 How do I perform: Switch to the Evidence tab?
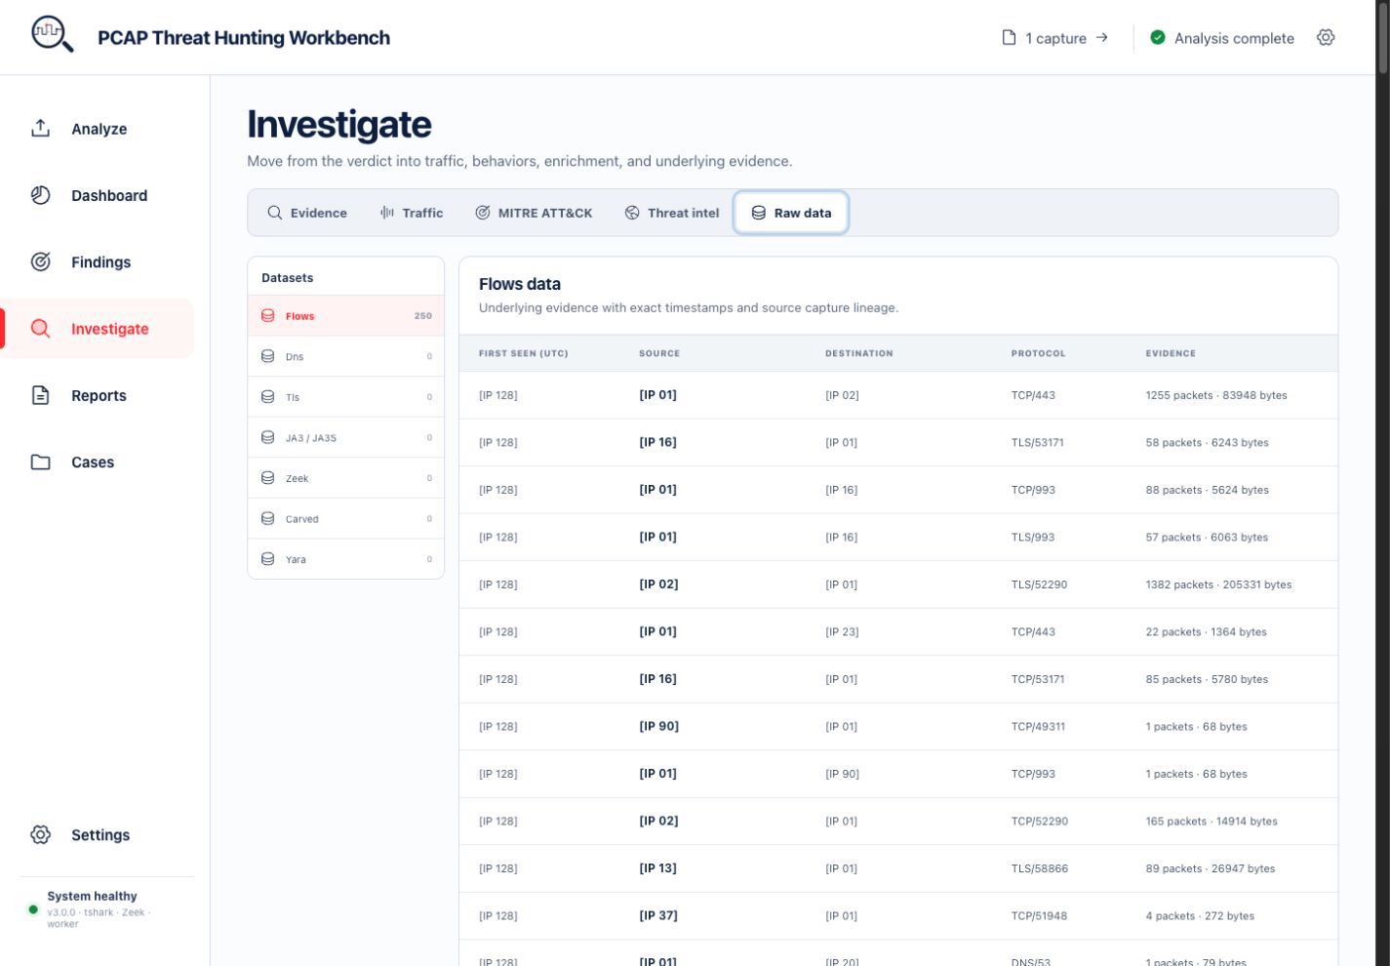307,213
